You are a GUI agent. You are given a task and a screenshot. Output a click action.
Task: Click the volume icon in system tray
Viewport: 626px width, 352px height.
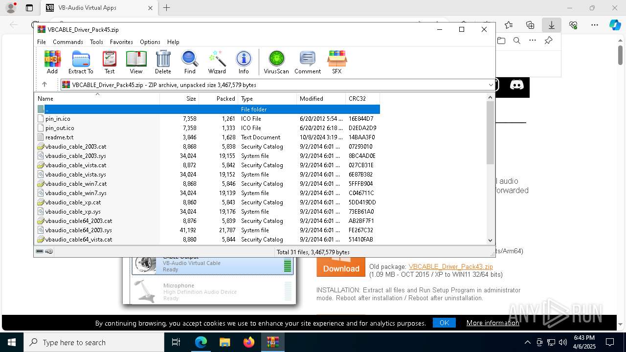[x=563, y=342]
